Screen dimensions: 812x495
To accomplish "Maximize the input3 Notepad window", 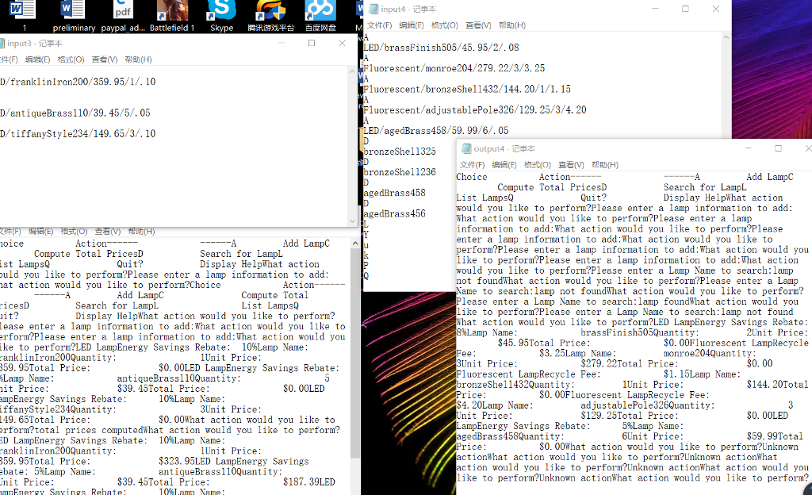I will point(312,43).
